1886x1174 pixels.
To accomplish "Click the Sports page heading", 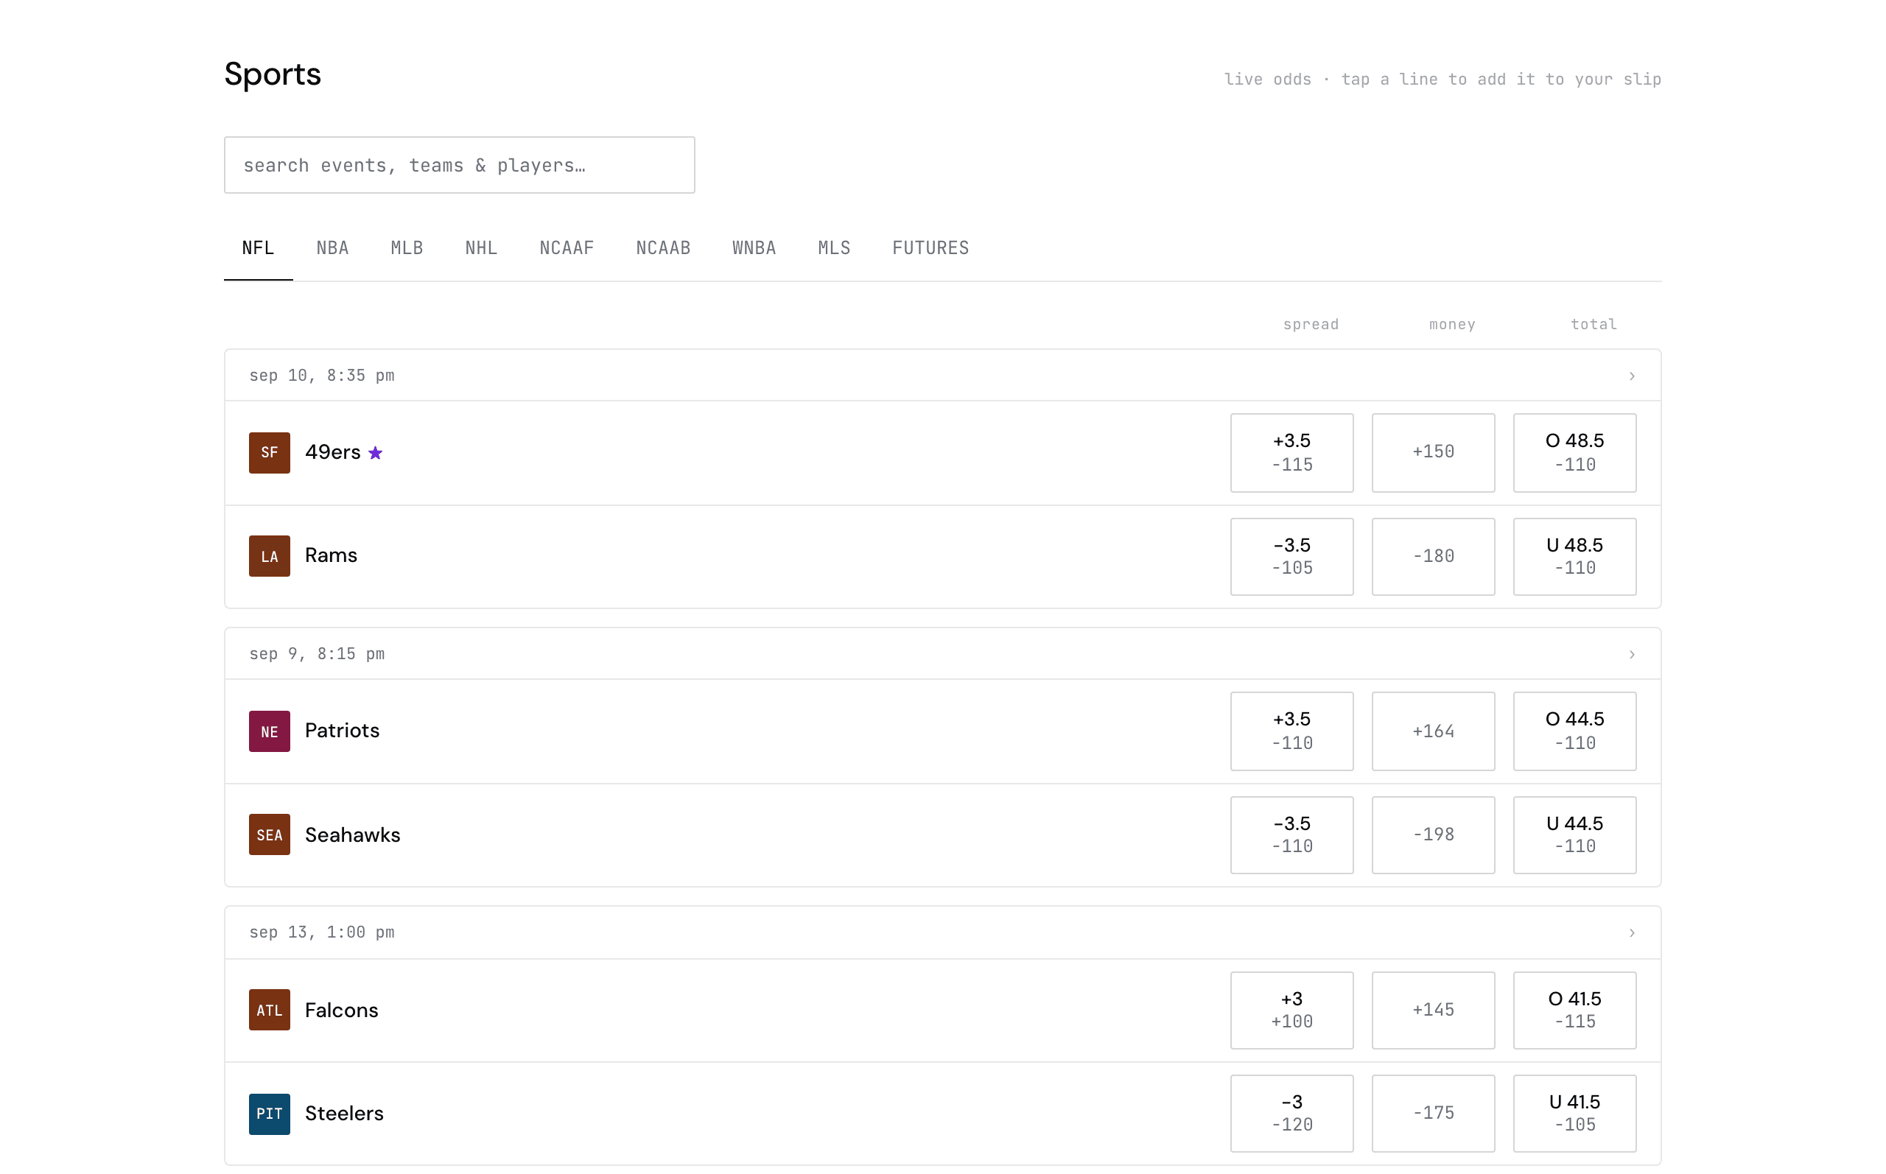I will coord(273,74).
